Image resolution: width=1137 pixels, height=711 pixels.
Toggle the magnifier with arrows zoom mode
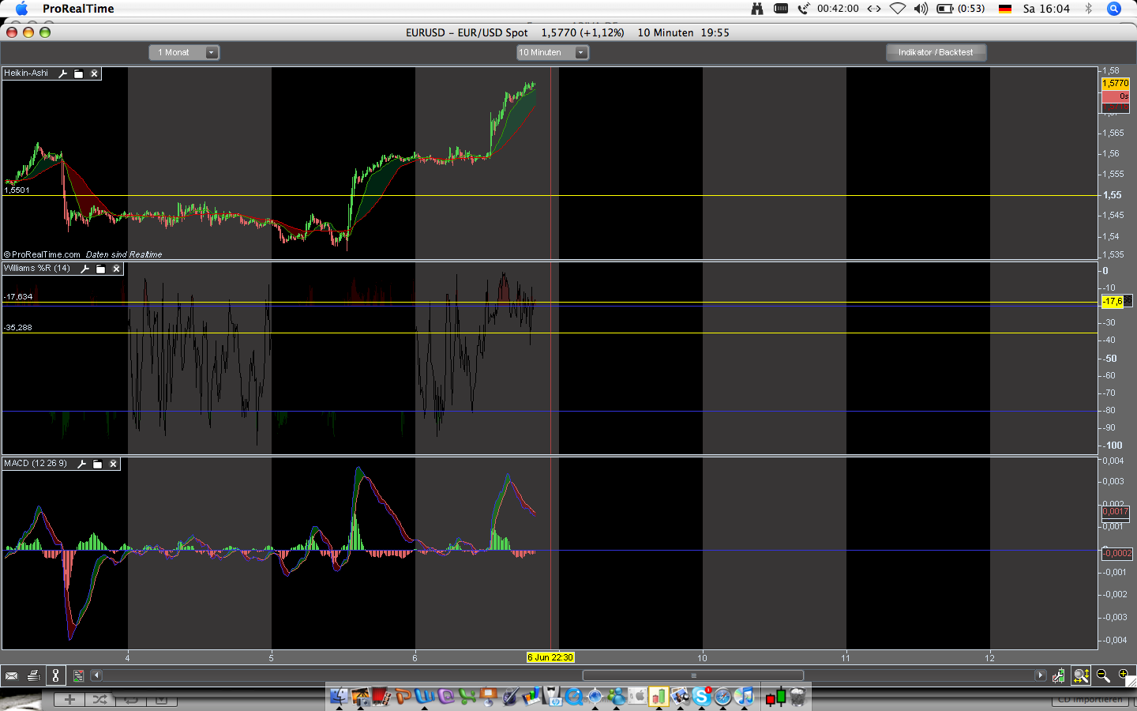[1081, 675]
